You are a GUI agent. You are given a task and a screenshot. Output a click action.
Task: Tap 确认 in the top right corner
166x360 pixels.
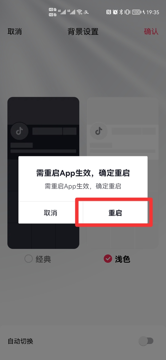coord(151,31)
